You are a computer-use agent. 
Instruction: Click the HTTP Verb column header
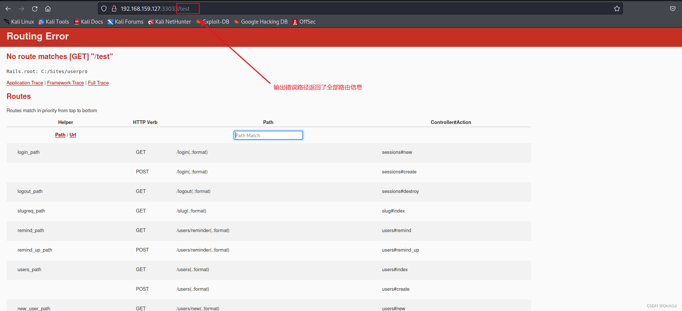tap(145, 122)
